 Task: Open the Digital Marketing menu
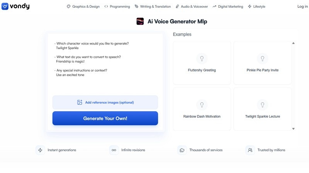228,7
